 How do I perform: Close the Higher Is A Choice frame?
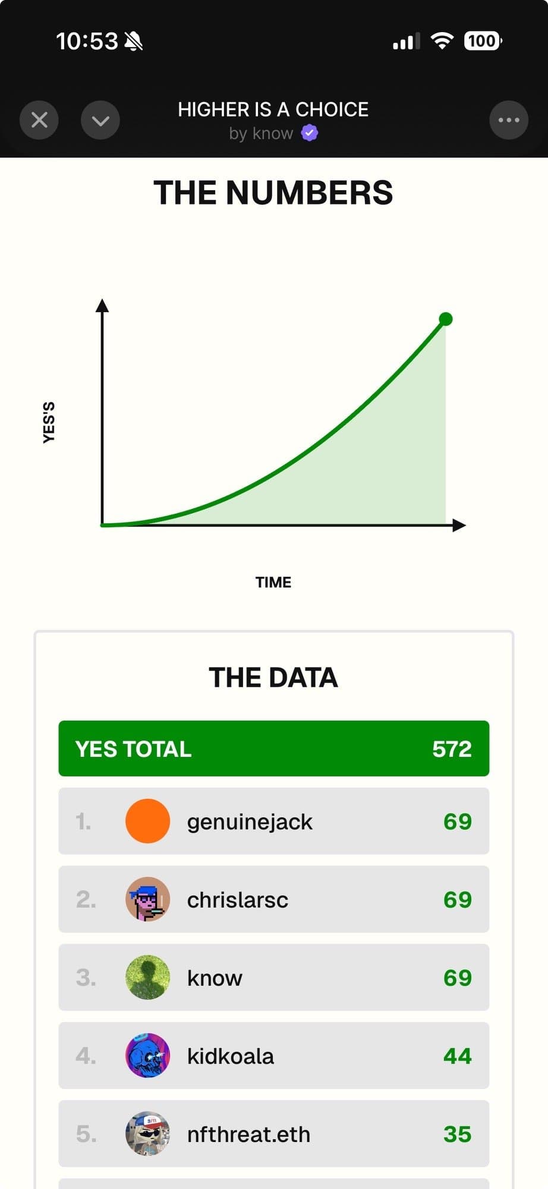pos(39,120)
